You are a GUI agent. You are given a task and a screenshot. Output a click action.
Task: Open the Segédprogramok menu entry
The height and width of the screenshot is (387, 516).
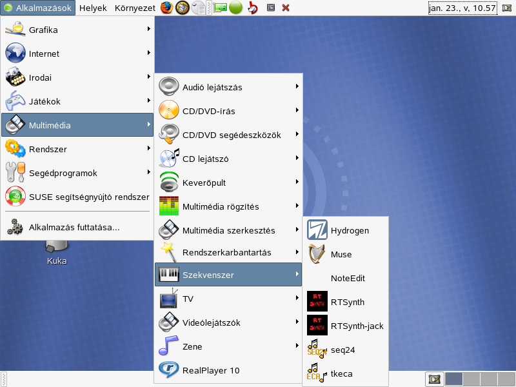click(x=77, y=173)
